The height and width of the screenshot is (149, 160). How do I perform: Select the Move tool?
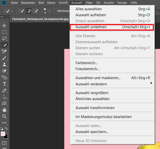click(4, 25)
